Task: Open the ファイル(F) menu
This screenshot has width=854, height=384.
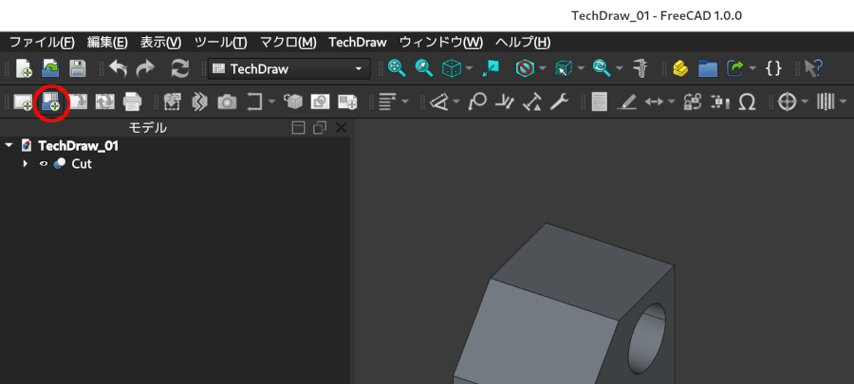Action: coord(42,42)
